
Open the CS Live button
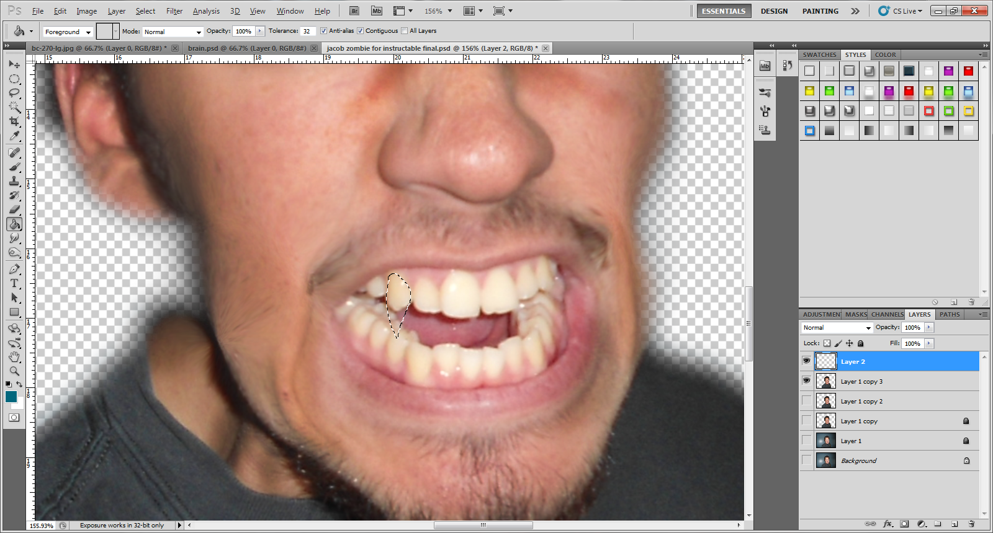coord(901,11)
